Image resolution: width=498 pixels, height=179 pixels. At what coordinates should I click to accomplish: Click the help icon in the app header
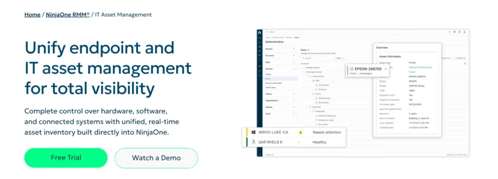click(460, 32)
